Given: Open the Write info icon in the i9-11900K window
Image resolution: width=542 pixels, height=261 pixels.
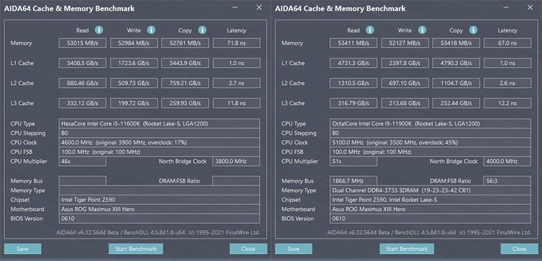Looking at the screenshot, I should tap(421, 30).
